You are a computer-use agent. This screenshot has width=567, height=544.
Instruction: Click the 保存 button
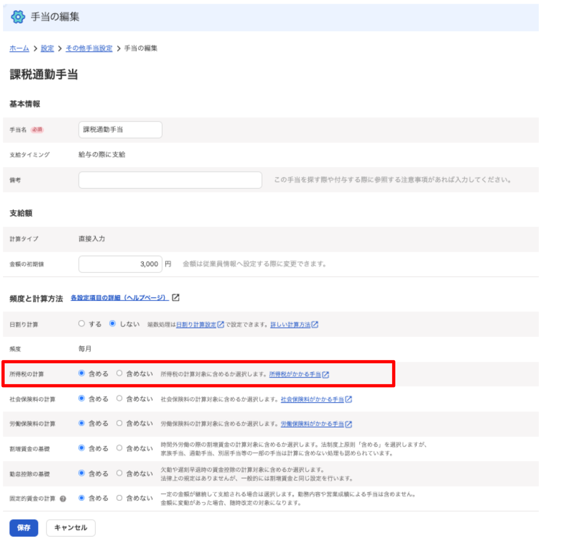(24, 528)
